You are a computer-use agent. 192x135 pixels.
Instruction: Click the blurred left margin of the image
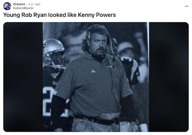click(23, 77)
